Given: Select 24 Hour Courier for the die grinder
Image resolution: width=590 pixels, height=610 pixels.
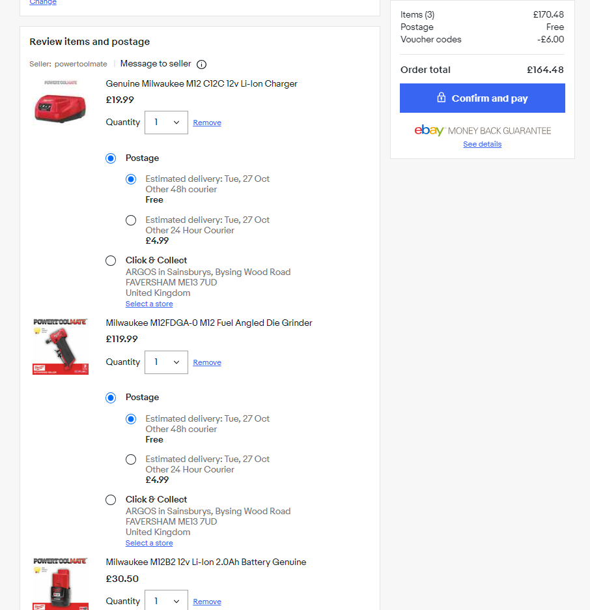Looking at the screenshot, I should [x=131, y=459].
